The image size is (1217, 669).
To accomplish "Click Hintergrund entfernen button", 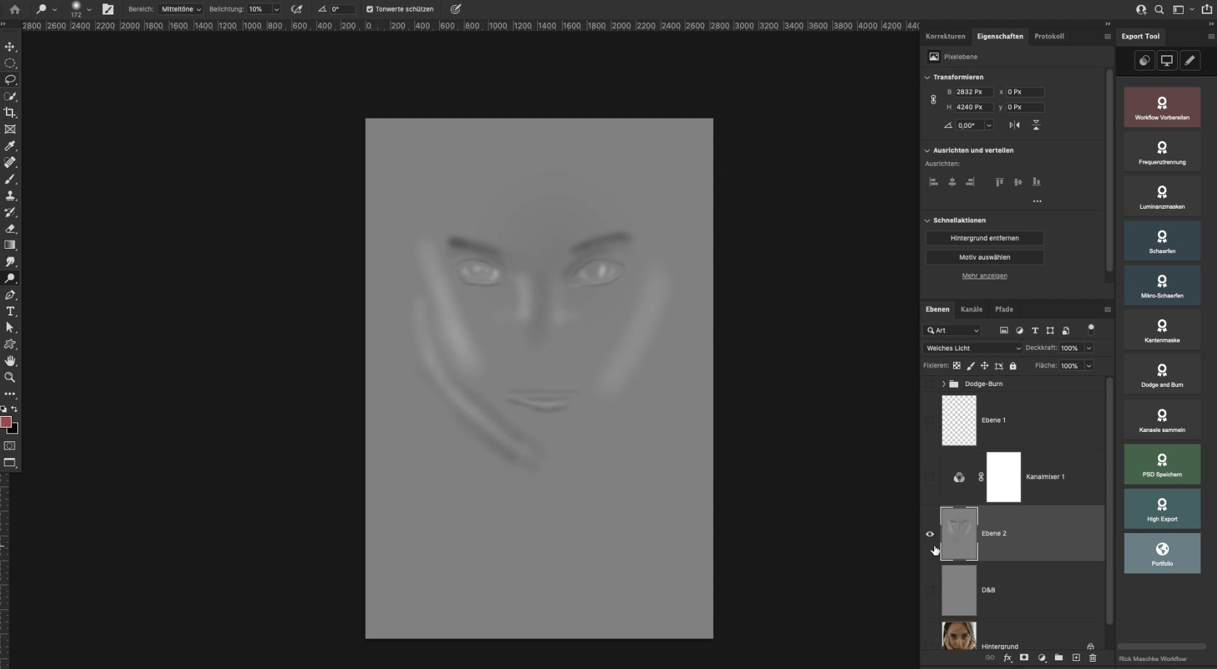I will pos(984,239).
